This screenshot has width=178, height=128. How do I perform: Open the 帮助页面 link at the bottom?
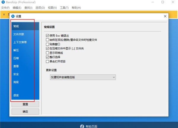click(91, 127)
